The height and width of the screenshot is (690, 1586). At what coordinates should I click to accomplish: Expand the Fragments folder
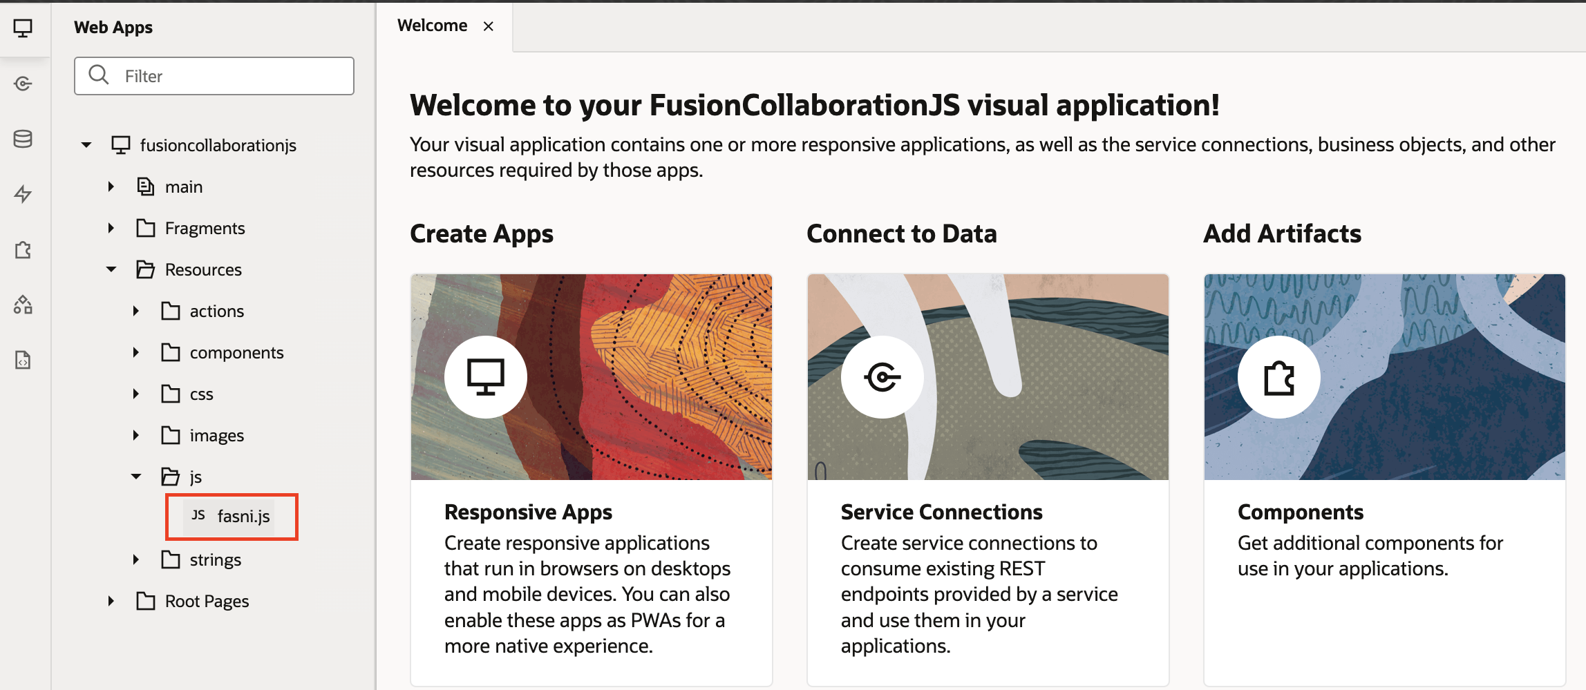click(111, 227)
